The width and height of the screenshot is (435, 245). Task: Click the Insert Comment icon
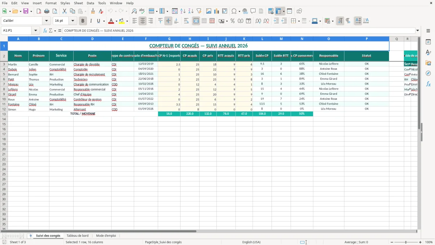tap(253, 11)
